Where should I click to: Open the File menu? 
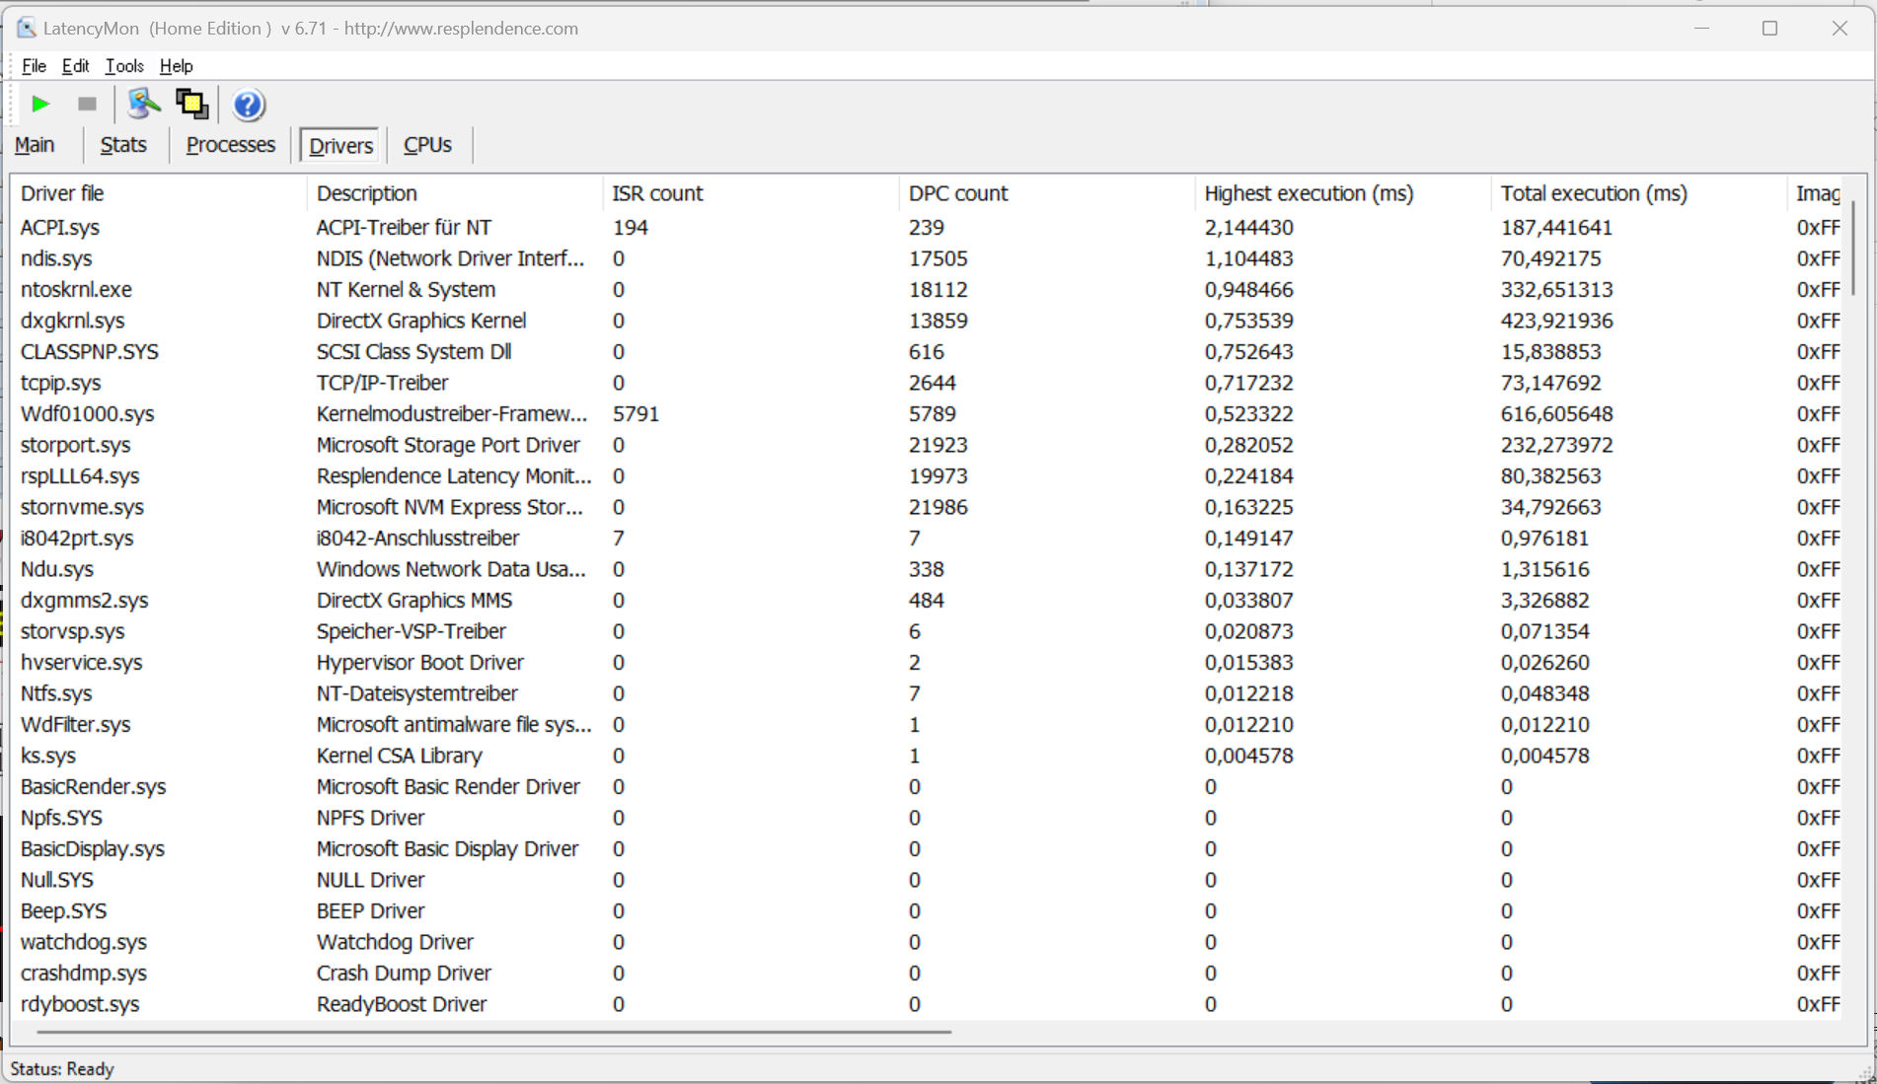34,66
